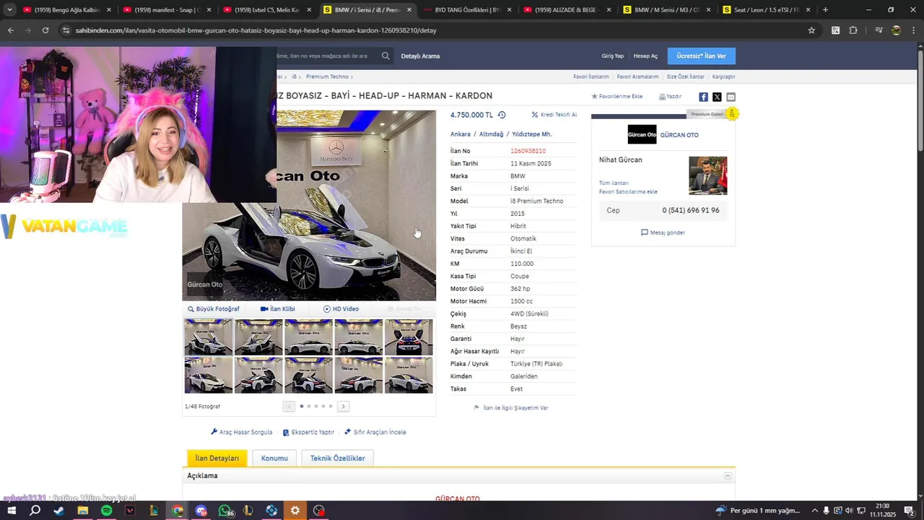Open File Explorer from the taskbar
This screenshot has width=924, height=520.
[x=82, y=511]
